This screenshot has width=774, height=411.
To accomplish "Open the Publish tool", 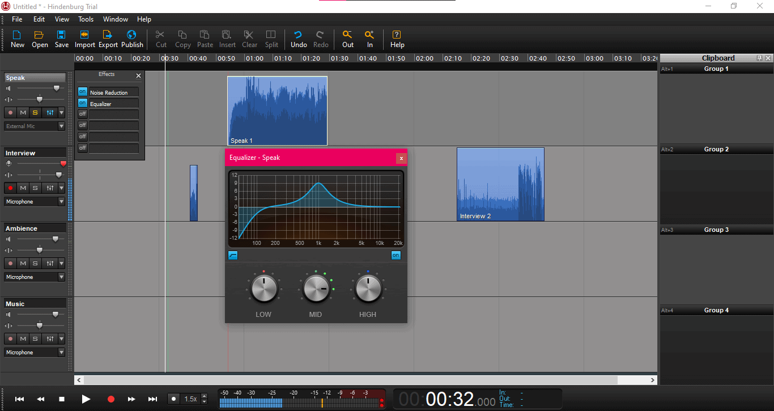I will 132,39.
